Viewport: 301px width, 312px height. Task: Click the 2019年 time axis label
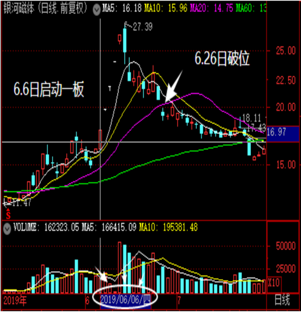15,301
